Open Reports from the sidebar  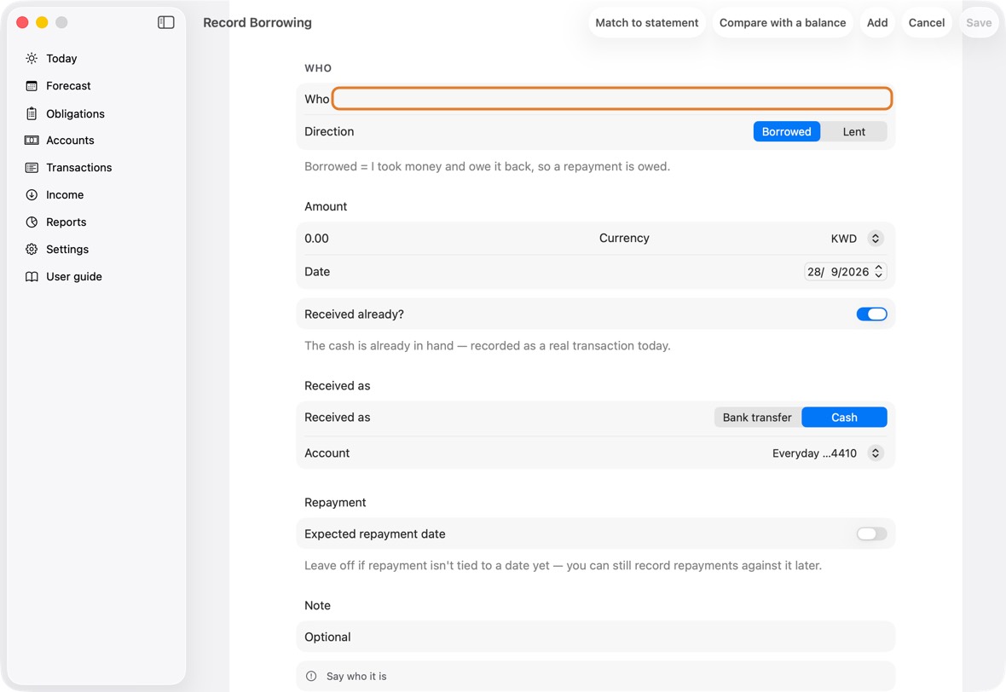click(66, 222)
